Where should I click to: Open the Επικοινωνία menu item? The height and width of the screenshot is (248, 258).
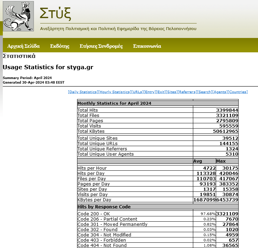(x=147, y=46)
